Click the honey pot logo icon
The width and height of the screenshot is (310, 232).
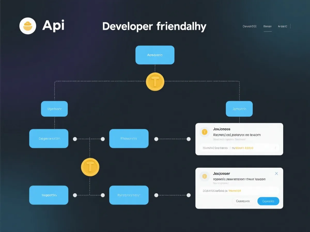[x=28, y=26]
